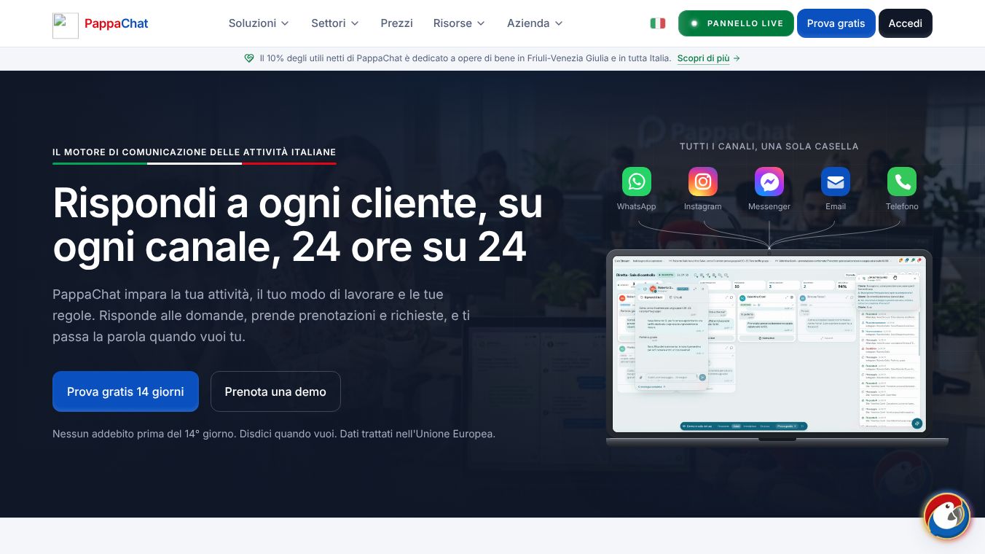This screenshot has width=985, height=554.
Task: Select the Instagram channel icon
Action: point(703,182)
